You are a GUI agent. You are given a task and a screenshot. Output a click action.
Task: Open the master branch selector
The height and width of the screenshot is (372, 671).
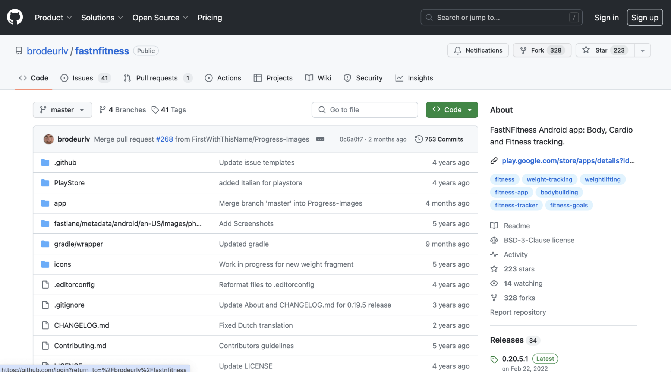click(62, 110)
